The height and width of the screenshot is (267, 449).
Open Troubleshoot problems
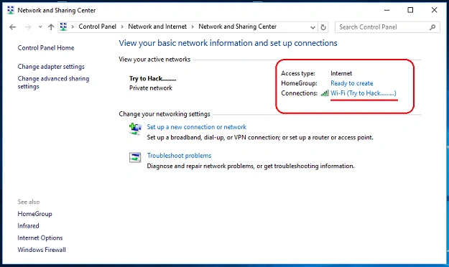point(179,156)
